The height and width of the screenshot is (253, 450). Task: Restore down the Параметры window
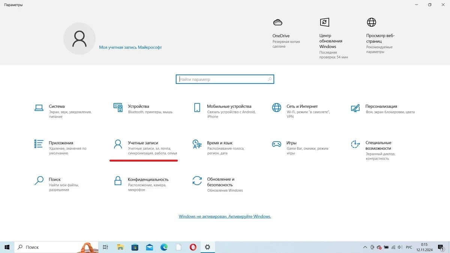click(x=430, y=4)
